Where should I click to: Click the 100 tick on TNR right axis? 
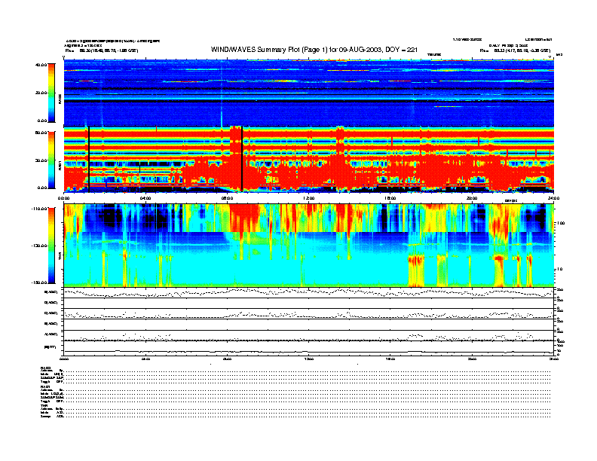(561, 223)
